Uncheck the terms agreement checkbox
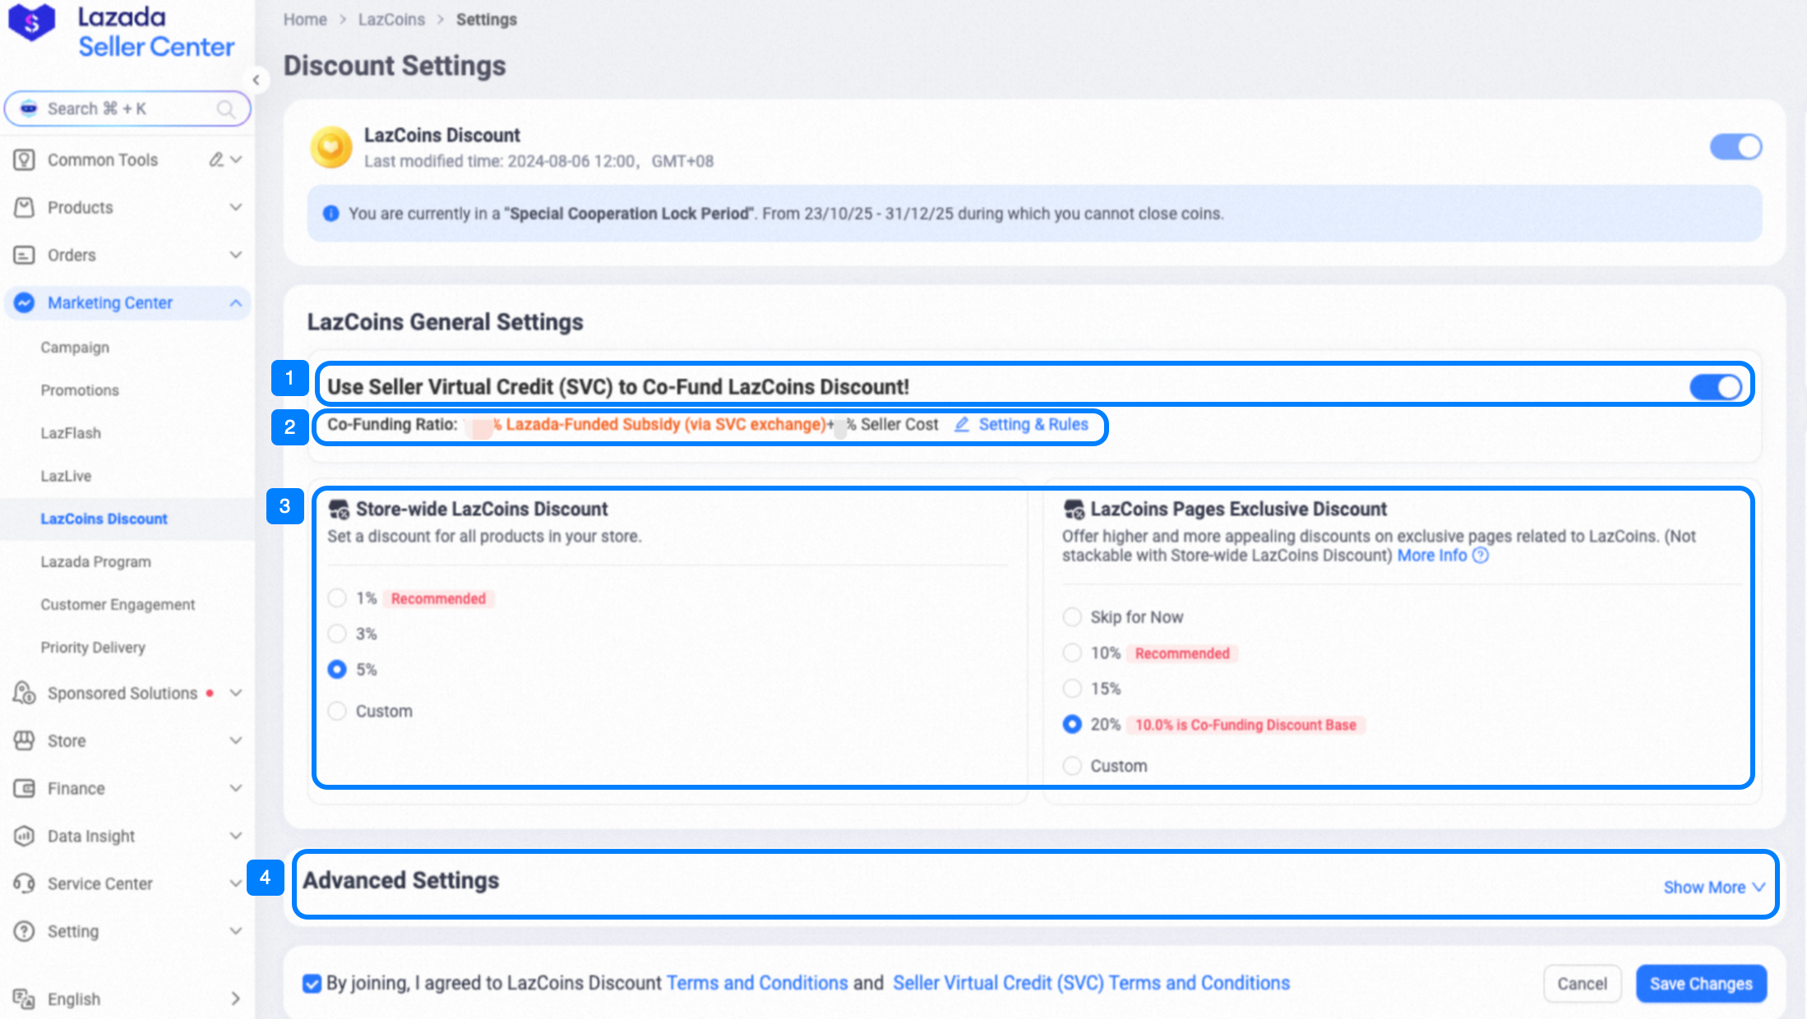The height and width of the screenshot is (1019, 1807). point(312,984)
